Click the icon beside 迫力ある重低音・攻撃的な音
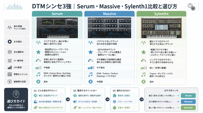 tap(35, 102)
